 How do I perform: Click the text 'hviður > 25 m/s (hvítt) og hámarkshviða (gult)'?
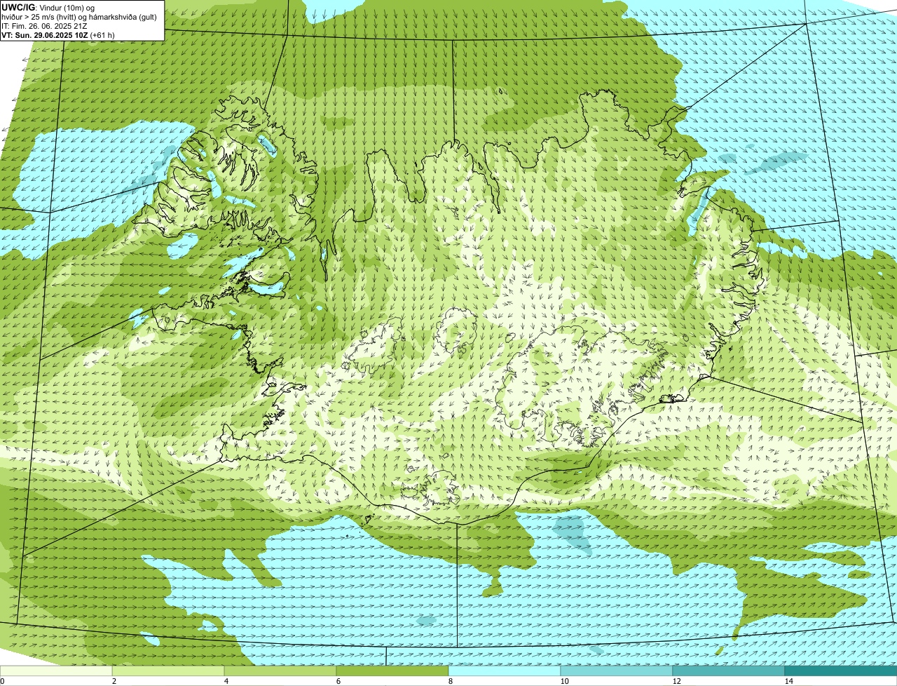[79, 17]
